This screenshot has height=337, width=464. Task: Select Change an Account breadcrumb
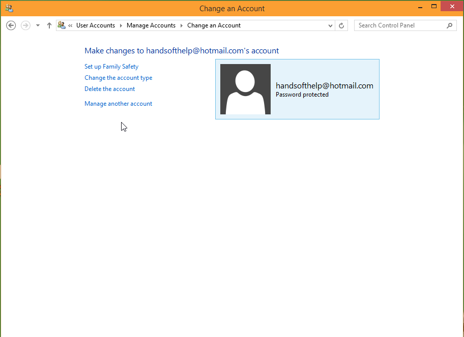coord(214,25)
